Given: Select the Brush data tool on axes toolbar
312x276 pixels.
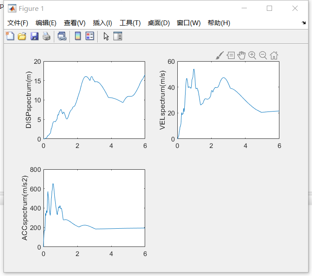Looking at the screenshot, I should (x=220, y=55).
